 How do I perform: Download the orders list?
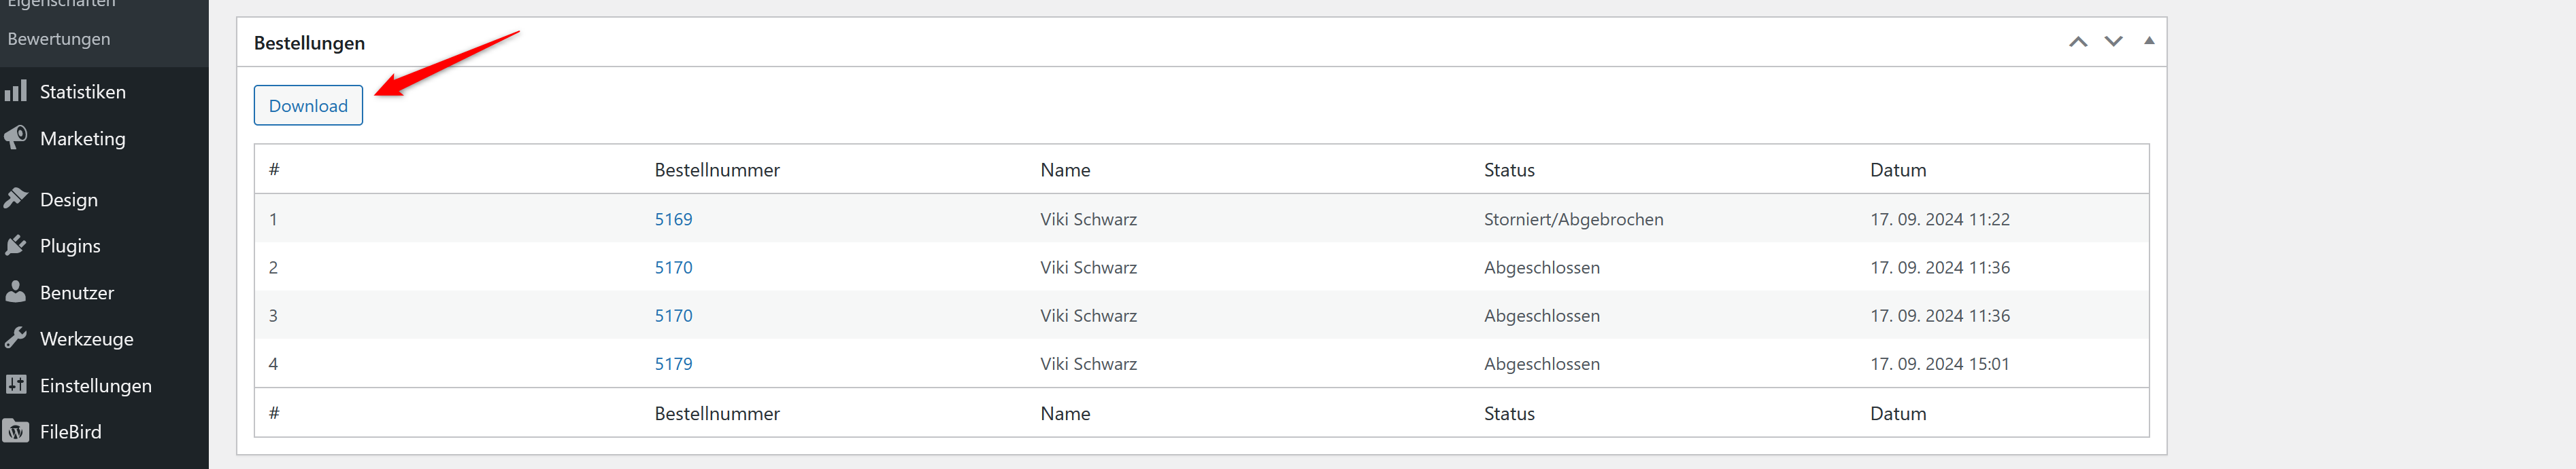click(308, 106)
